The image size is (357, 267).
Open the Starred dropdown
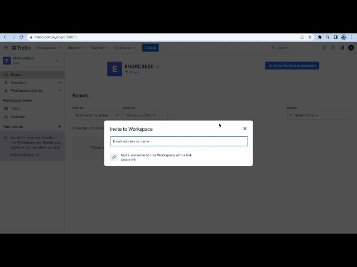(x=99, y=48)
